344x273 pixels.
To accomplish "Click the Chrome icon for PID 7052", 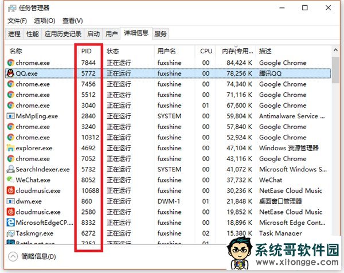I will (x=10, y=158).
